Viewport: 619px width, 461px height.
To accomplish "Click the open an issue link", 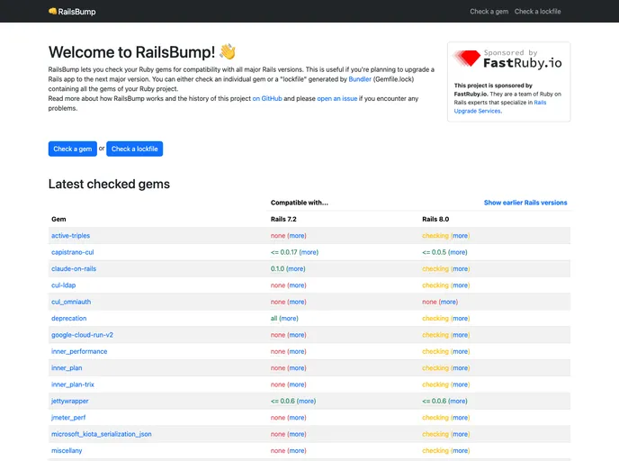I will 337,98.
